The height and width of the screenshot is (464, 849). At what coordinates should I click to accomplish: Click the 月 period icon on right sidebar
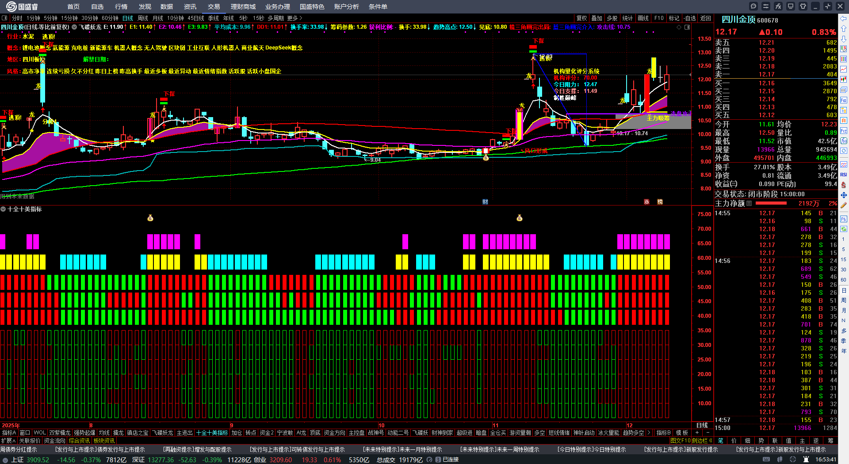click(x=844, y=311)
